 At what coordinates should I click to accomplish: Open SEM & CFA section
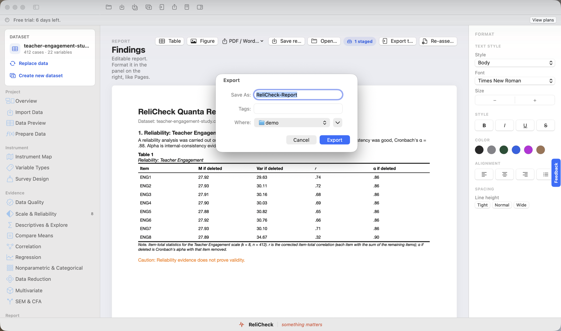point(28,301)
